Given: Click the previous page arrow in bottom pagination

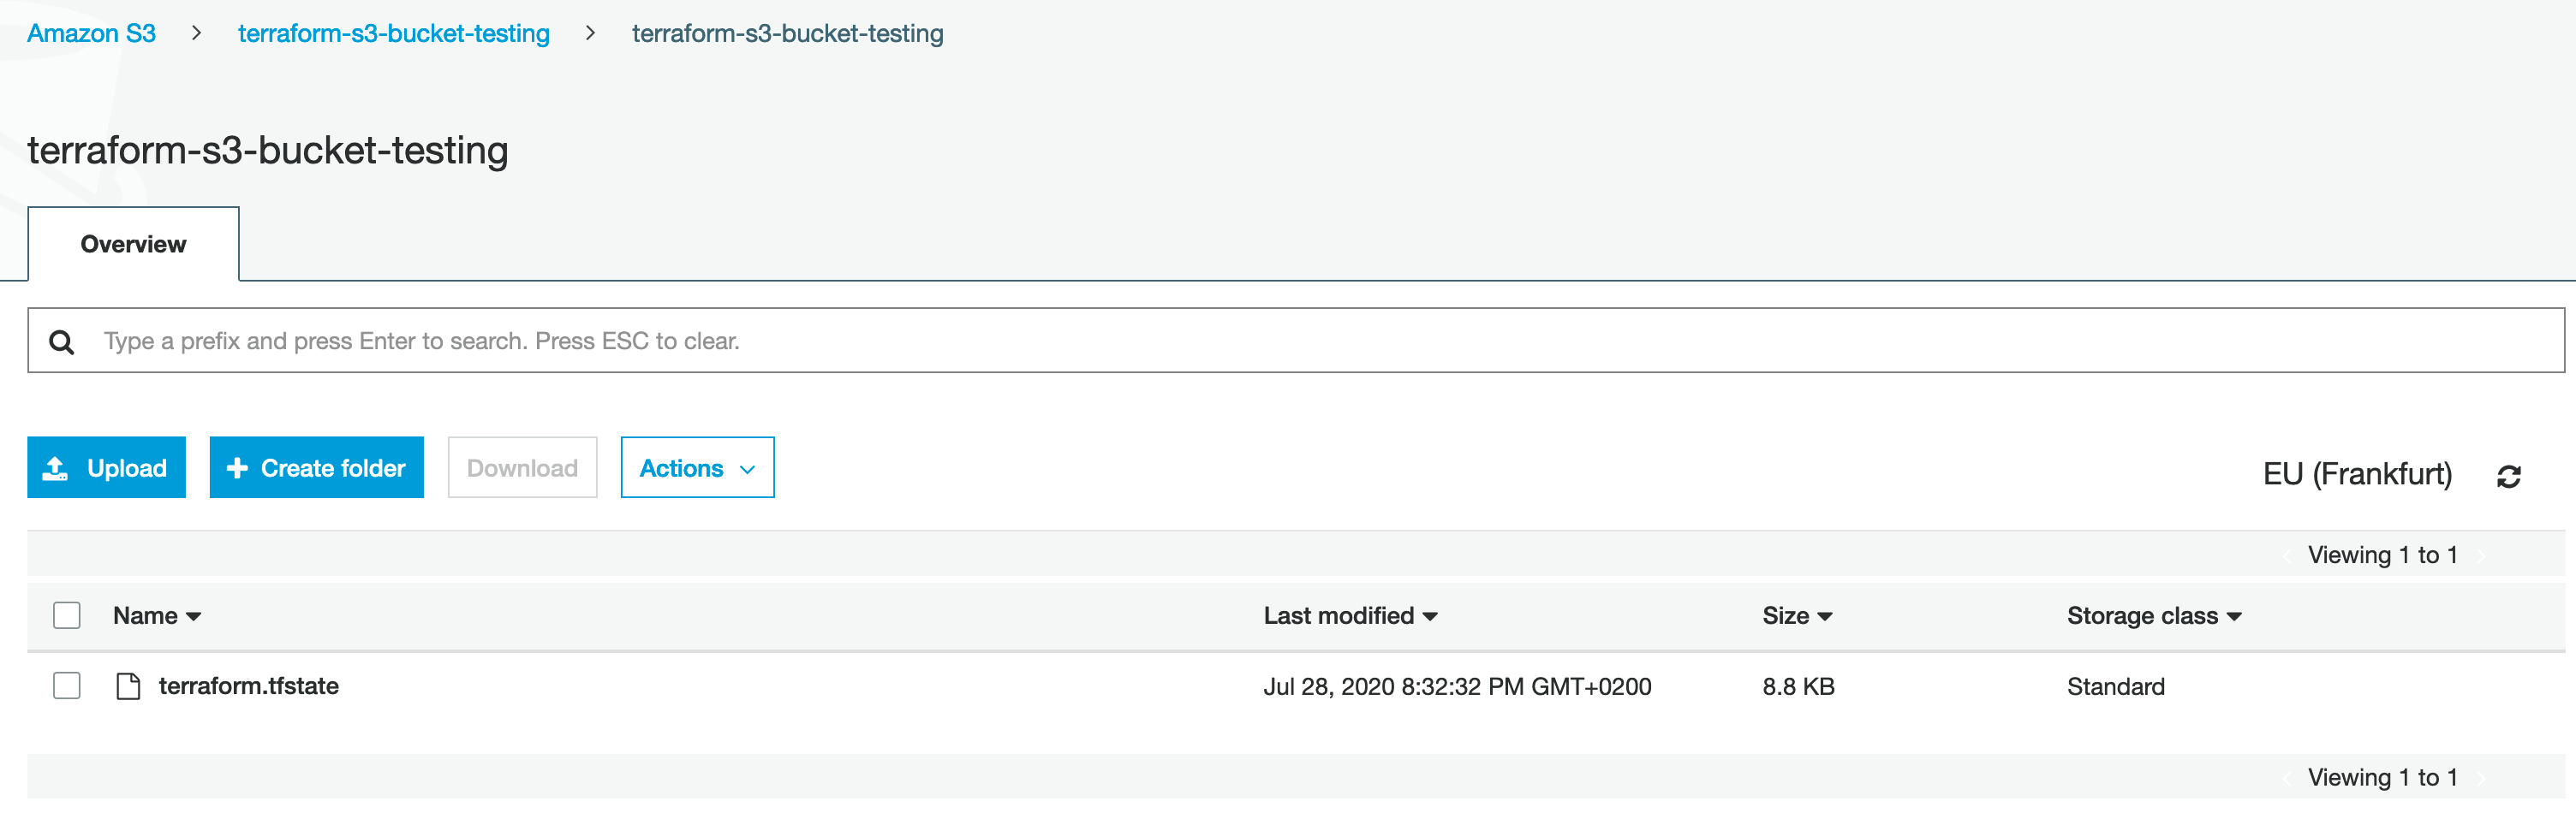Looking at the screenshot, I should pos(2287,779).
